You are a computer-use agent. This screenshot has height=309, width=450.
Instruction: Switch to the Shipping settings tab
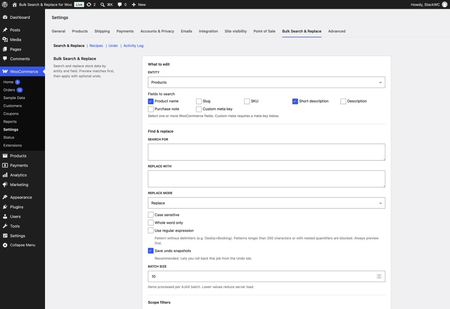(x=102, y=31)
